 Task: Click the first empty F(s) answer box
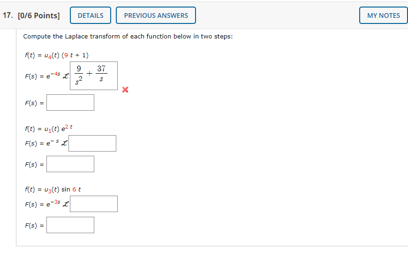pyautogui.click(x=70, y=102)
